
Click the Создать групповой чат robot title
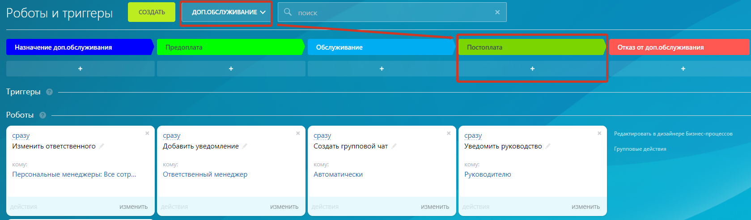point(351,146)
